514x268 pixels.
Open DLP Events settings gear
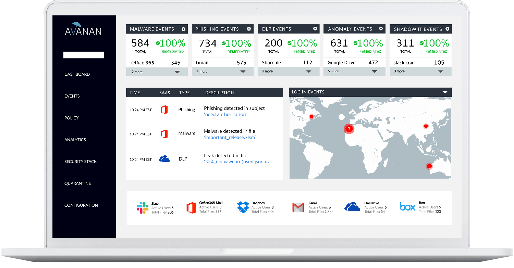315,29
